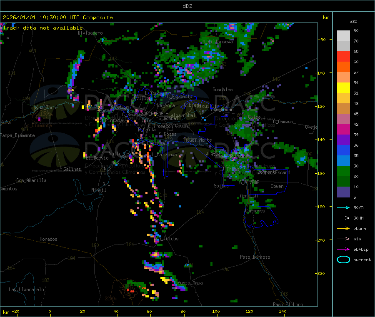The width and height of the screenshot is (375, 317).
Task: Click the 'Nihuil' map label
Action: point(98,190)
